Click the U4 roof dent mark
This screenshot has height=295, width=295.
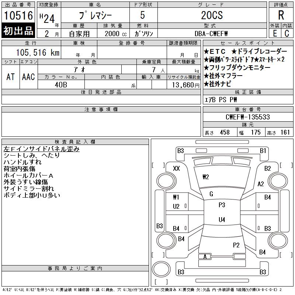click(222, 219)
